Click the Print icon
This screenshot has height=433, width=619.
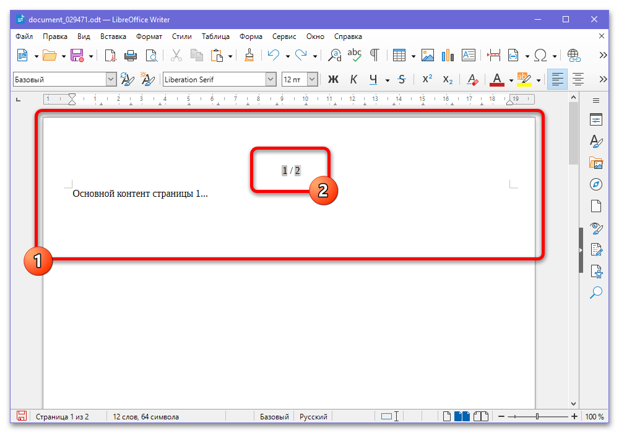130,56
